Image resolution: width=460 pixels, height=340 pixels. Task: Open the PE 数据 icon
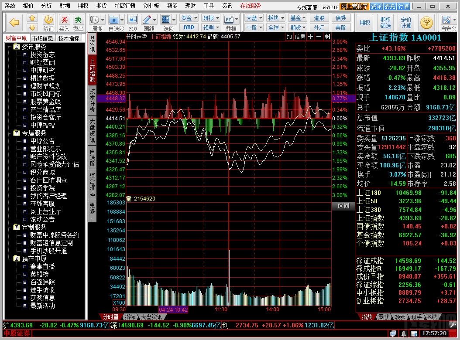pos(229,20)
